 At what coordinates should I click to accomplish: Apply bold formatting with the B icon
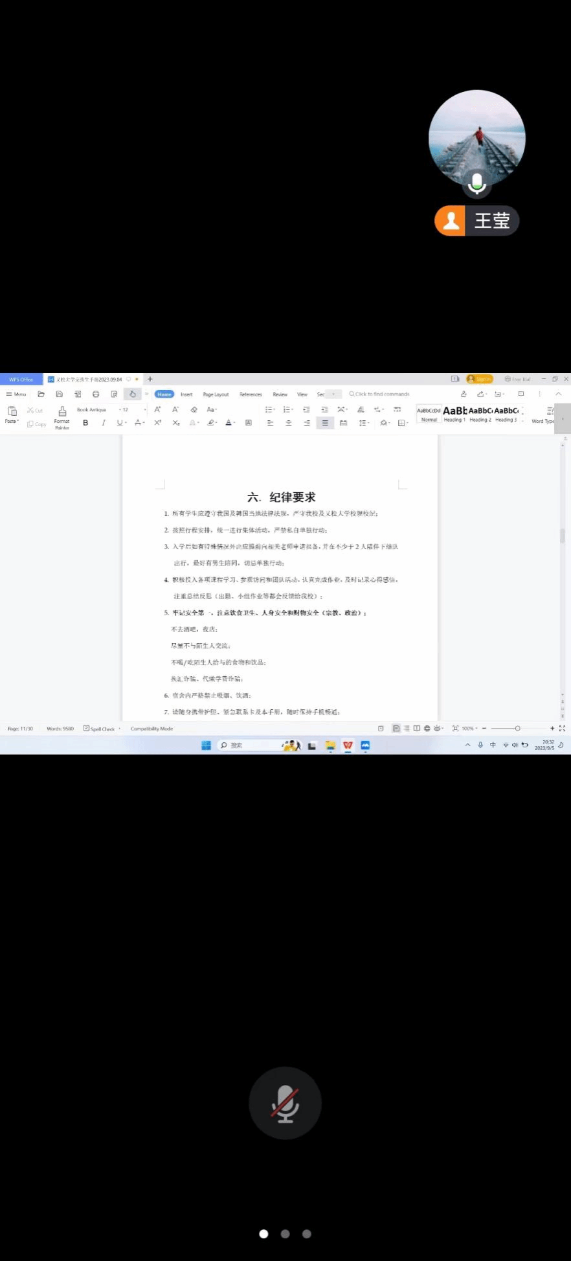85,423
